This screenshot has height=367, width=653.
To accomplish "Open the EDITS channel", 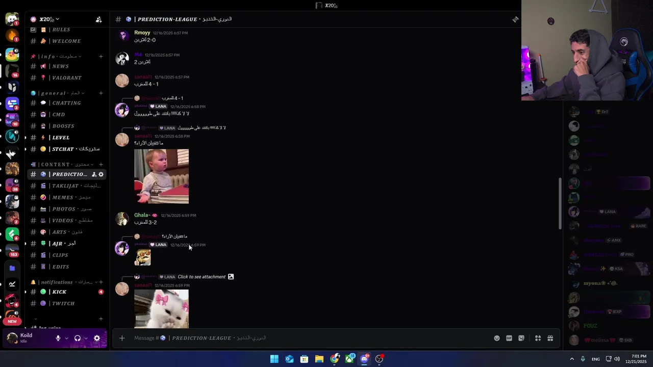I will 66,267.
